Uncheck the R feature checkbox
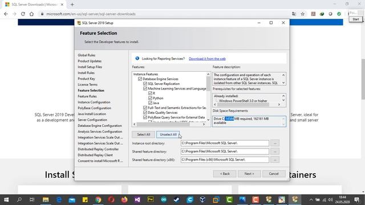 pyautogui.click(x=150, y=93)
